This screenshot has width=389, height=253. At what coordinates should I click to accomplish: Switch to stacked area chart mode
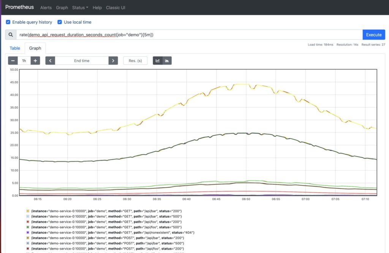click(167, 60)
